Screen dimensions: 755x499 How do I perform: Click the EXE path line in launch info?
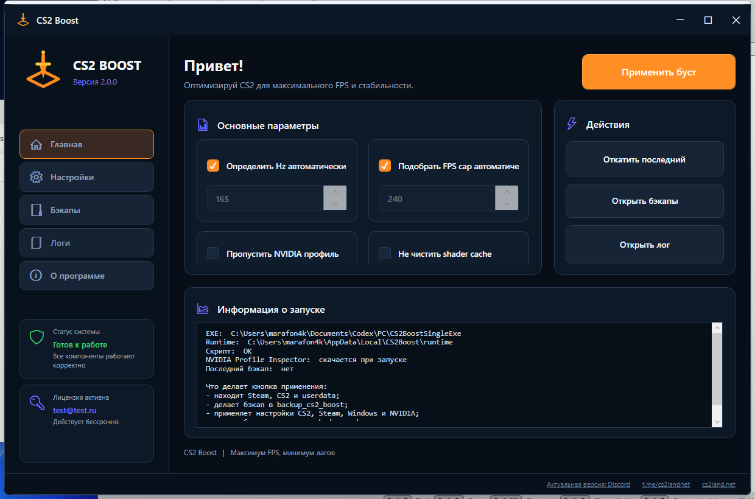click(334, 333)
